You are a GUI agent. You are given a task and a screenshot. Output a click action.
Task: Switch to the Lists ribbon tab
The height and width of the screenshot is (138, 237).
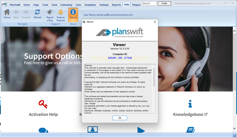pos(78,5)
